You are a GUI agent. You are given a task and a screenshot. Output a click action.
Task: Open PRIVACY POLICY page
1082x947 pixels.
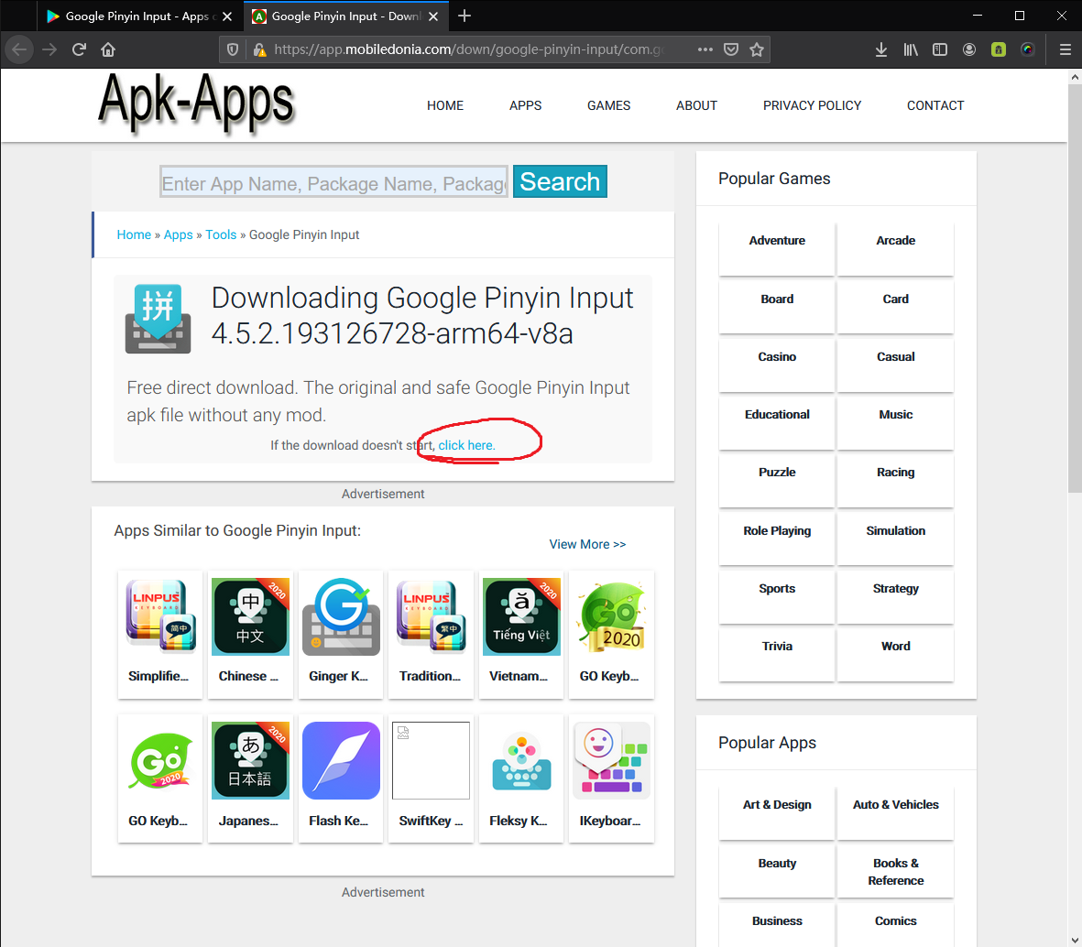pos(813,105)
